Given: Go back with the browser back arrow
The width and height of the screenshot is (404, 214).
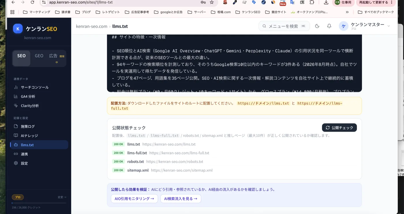Looking at the screenshot, I should tap(13, 2).
